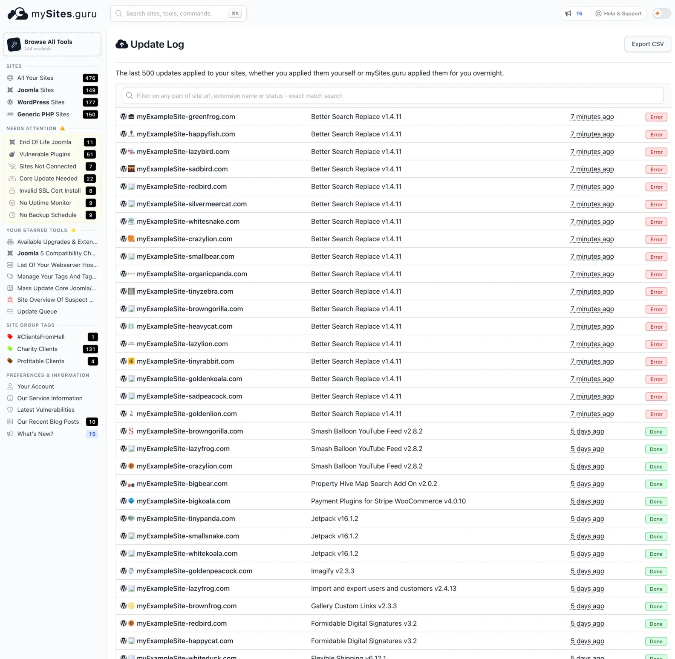The height and width of the screenshot is (659, 675).
Task: Click the red #ClientsFromHell tag icon
Action: click(x=10, y=337)
